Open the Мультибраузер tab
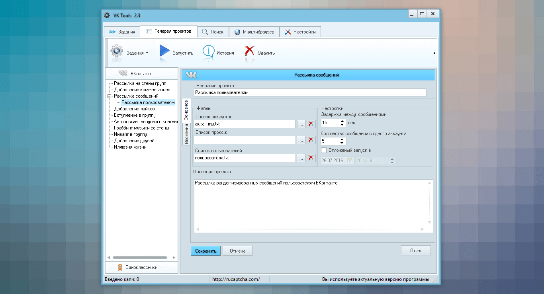This screenshot has height=294, width=544. pos(254,32)
